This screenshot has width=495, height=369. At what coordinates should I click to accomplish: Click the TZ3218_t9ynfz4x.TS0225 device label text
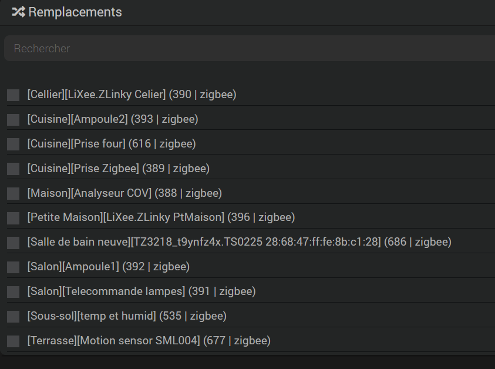coord(239,243)
